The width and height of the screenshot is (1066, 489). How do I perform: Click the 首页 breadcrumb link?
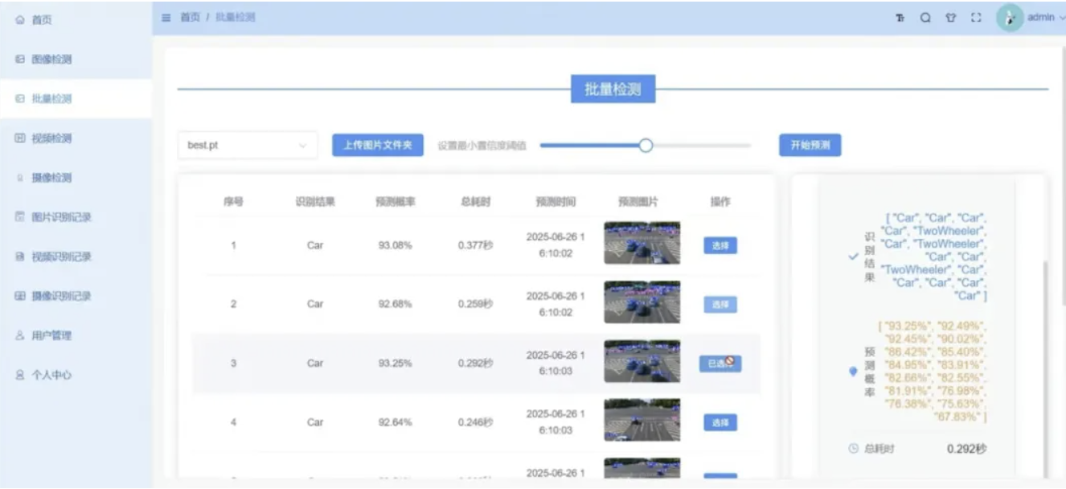(x=190, y=17)
